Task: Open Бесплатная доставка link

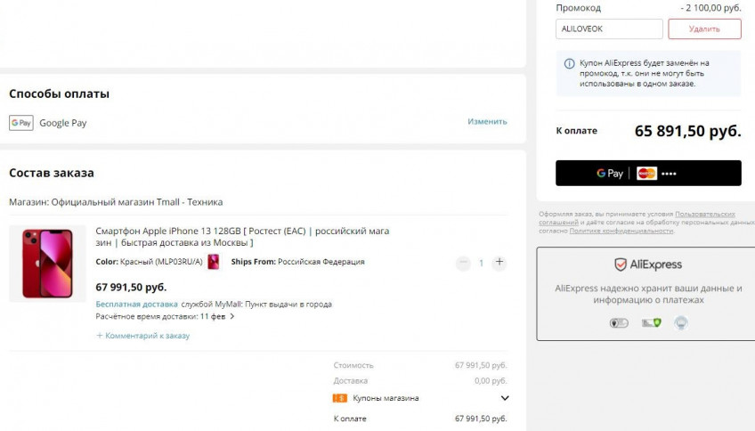Action: (137, 305)
